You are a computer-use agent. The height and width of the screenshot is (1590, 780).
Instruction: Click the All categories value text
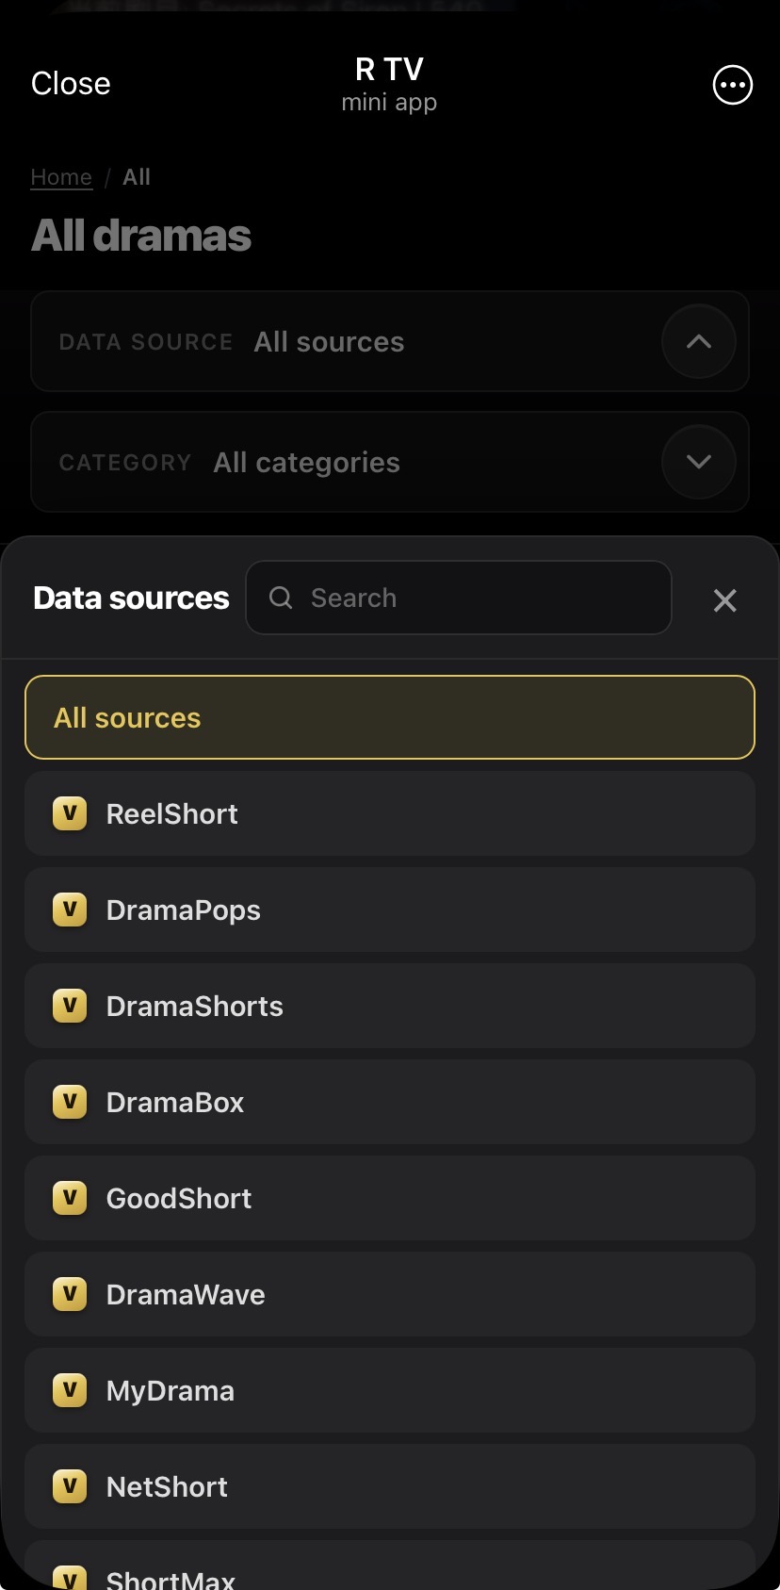click(x=306, y=463)
